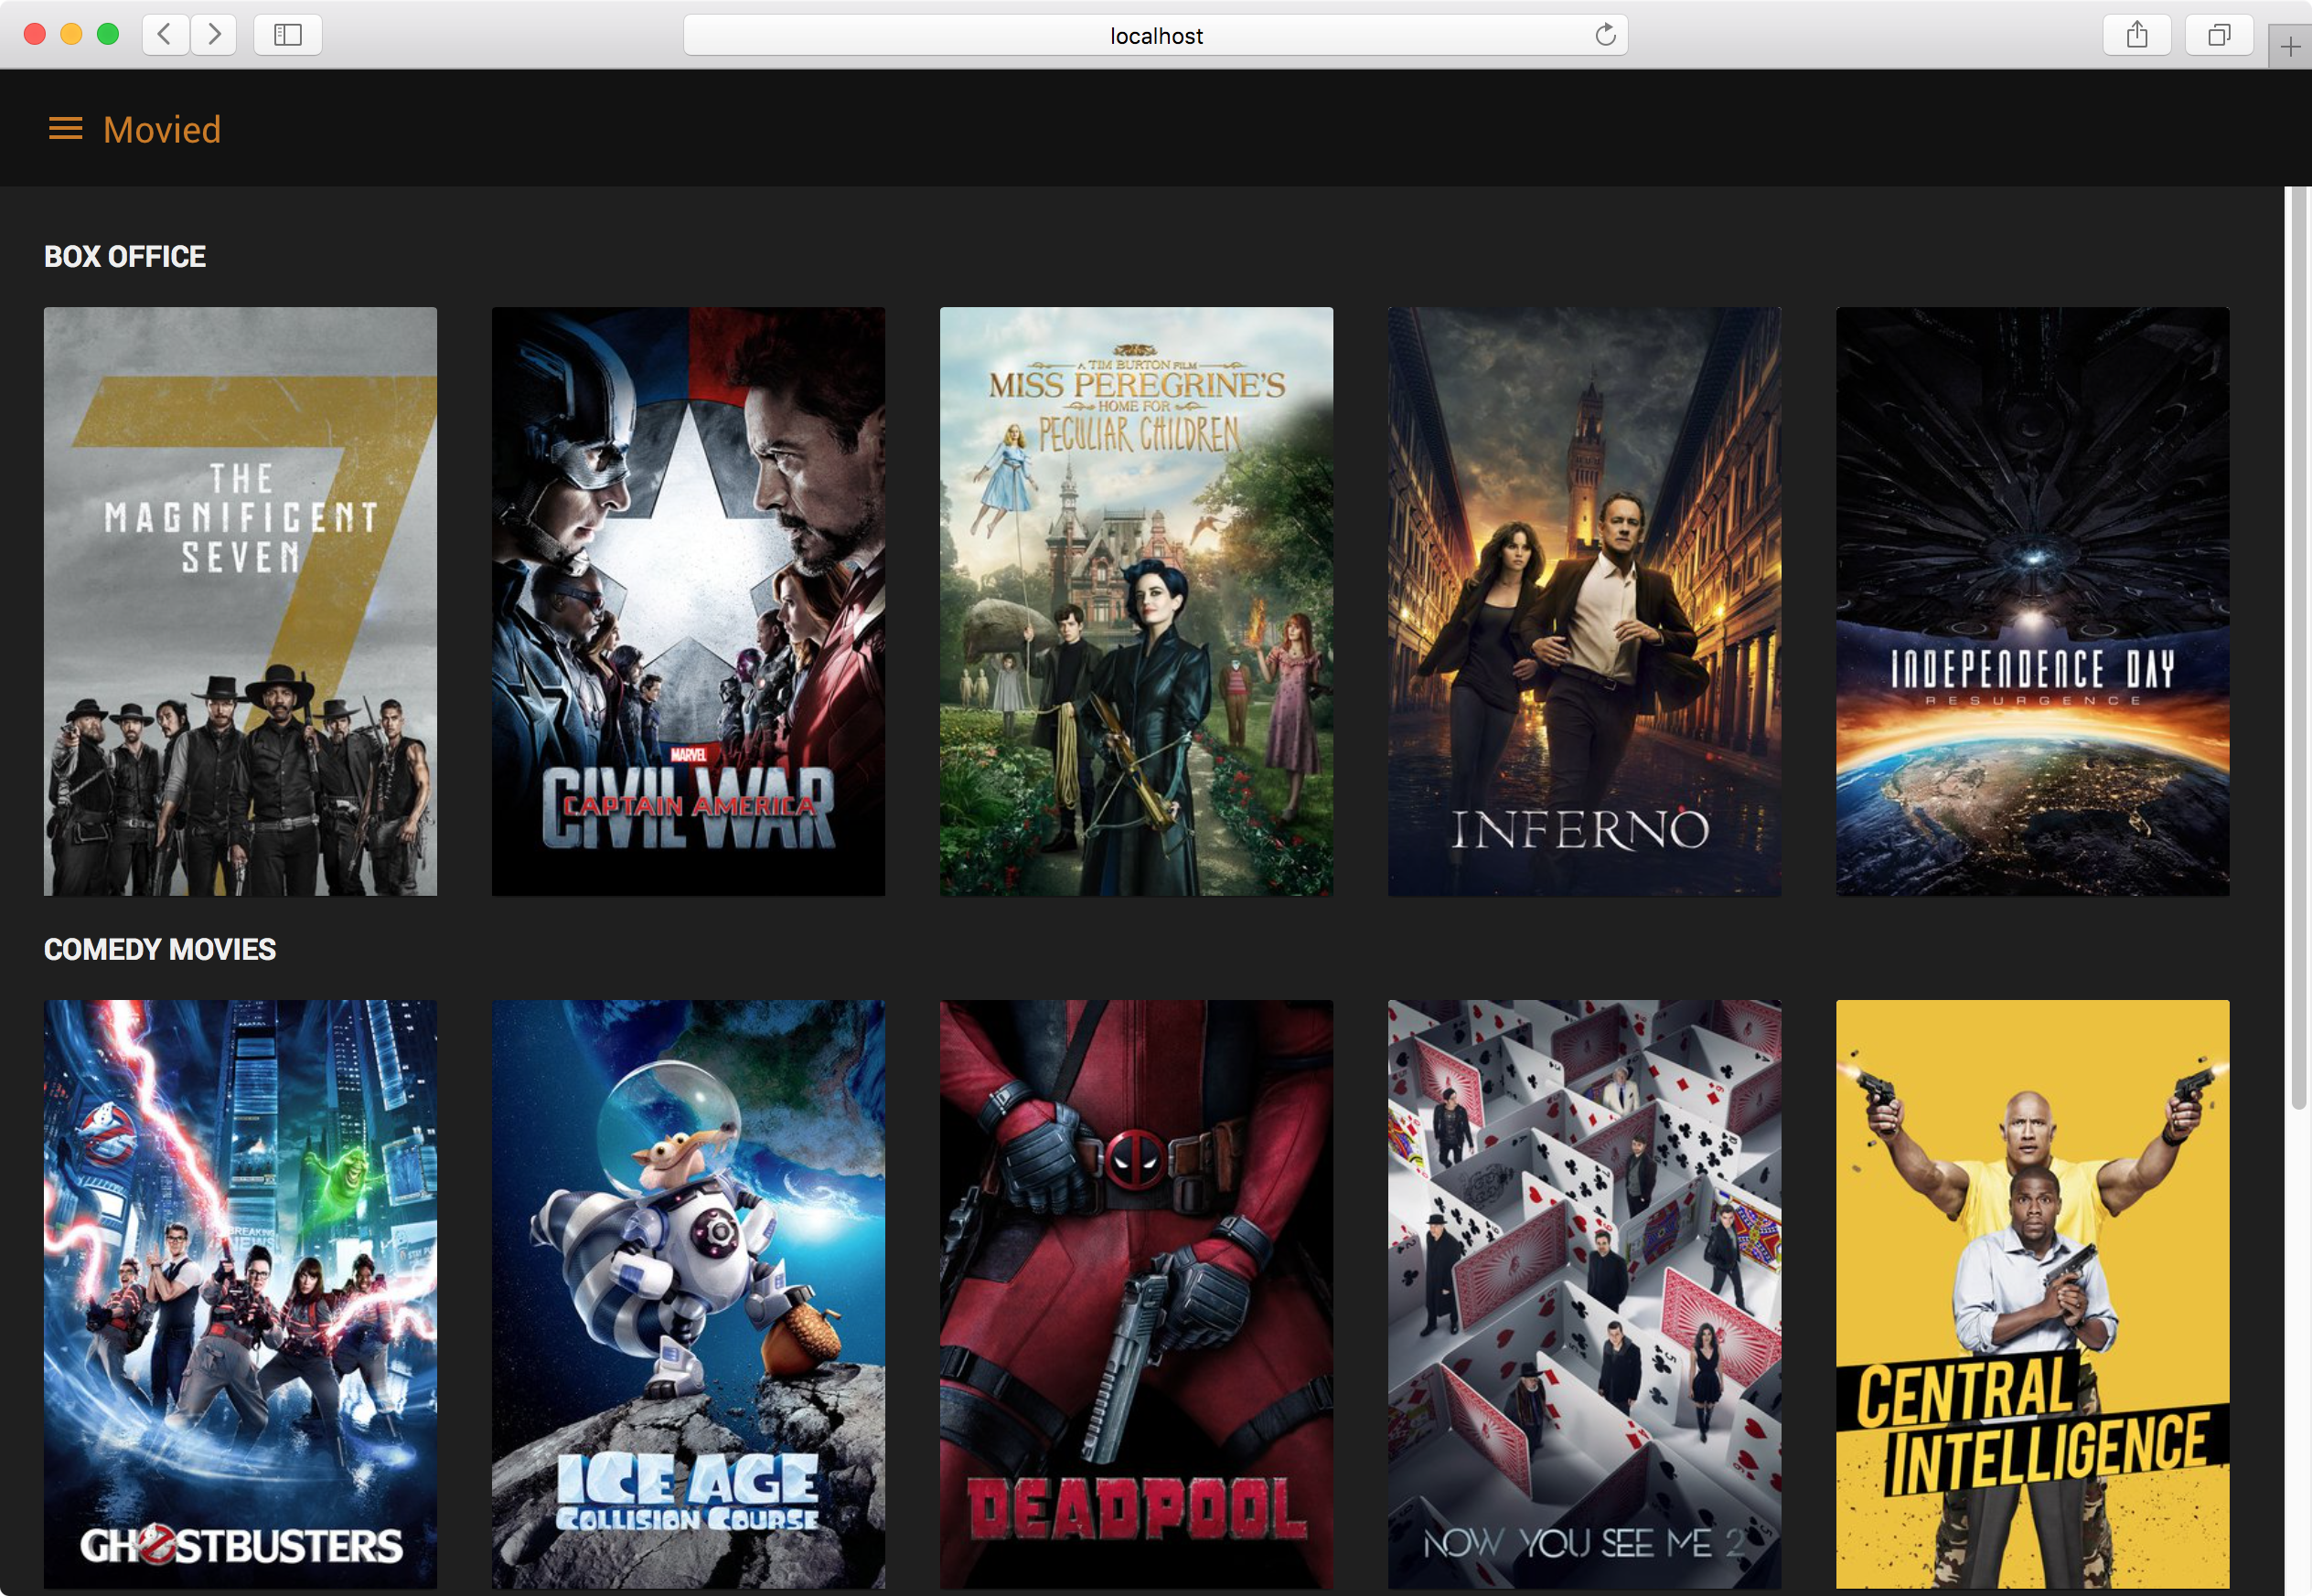Open the hamburger menu icon

click(x=66, y=129)
